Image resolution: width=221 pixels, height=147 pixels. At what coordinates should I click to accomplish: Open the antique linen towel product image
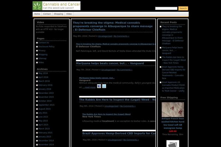(x=173, y=110)
